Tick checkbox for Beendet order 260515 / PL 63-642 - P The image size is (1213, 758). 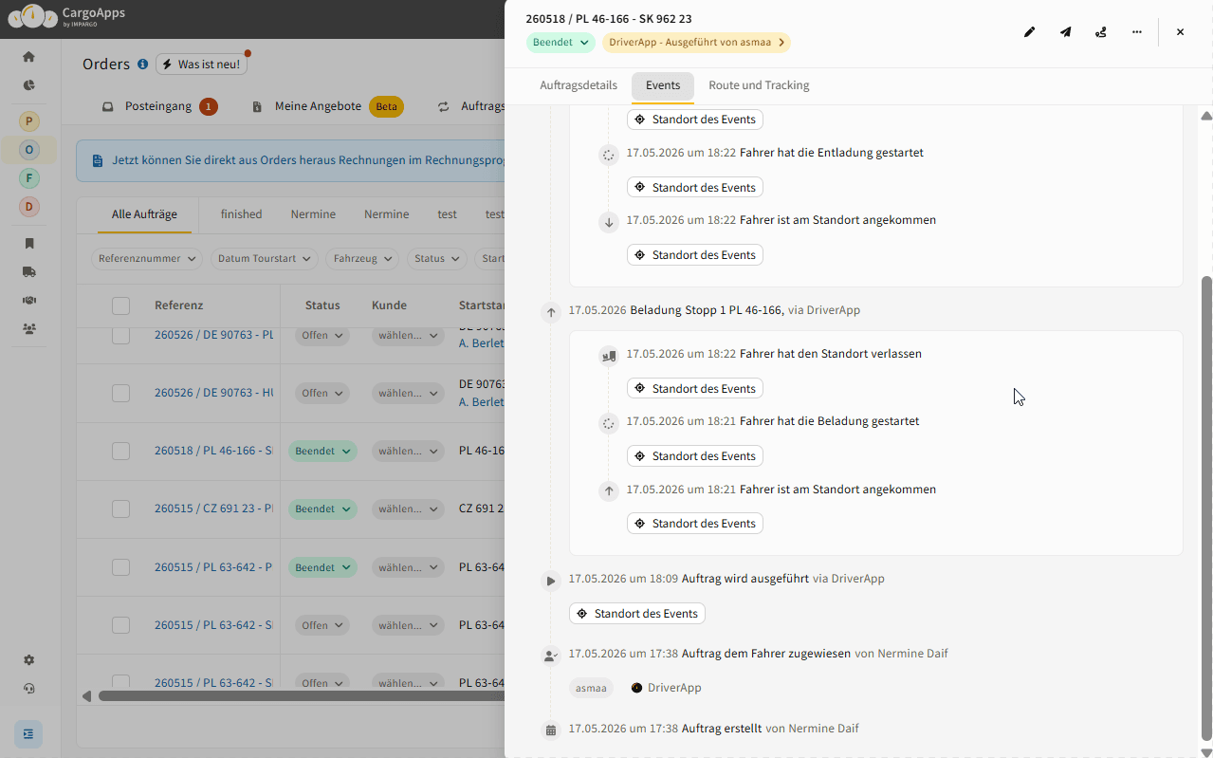pos(120,567)
